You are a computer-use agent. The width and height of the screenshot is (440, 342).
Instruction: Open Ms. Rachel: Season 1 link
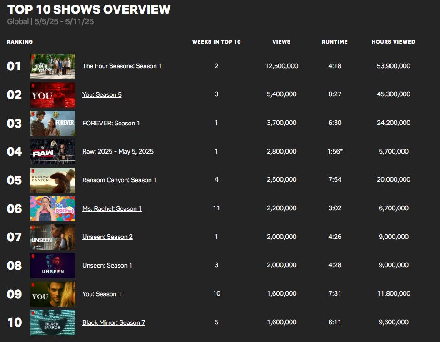[112, 208]
